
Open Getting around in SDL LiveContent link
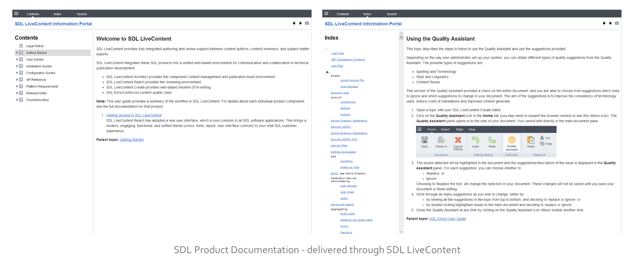tap(134, 115)
